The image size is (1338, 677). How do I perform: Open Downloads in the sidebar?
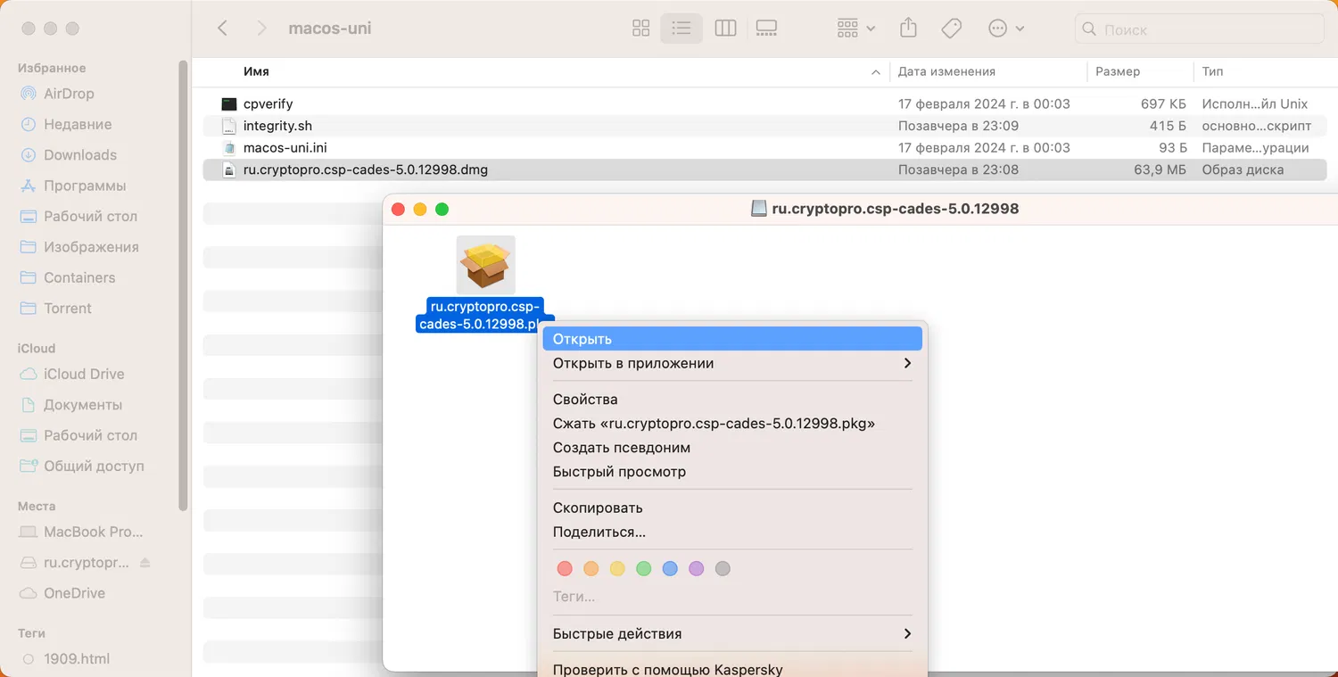coord(80,154)
